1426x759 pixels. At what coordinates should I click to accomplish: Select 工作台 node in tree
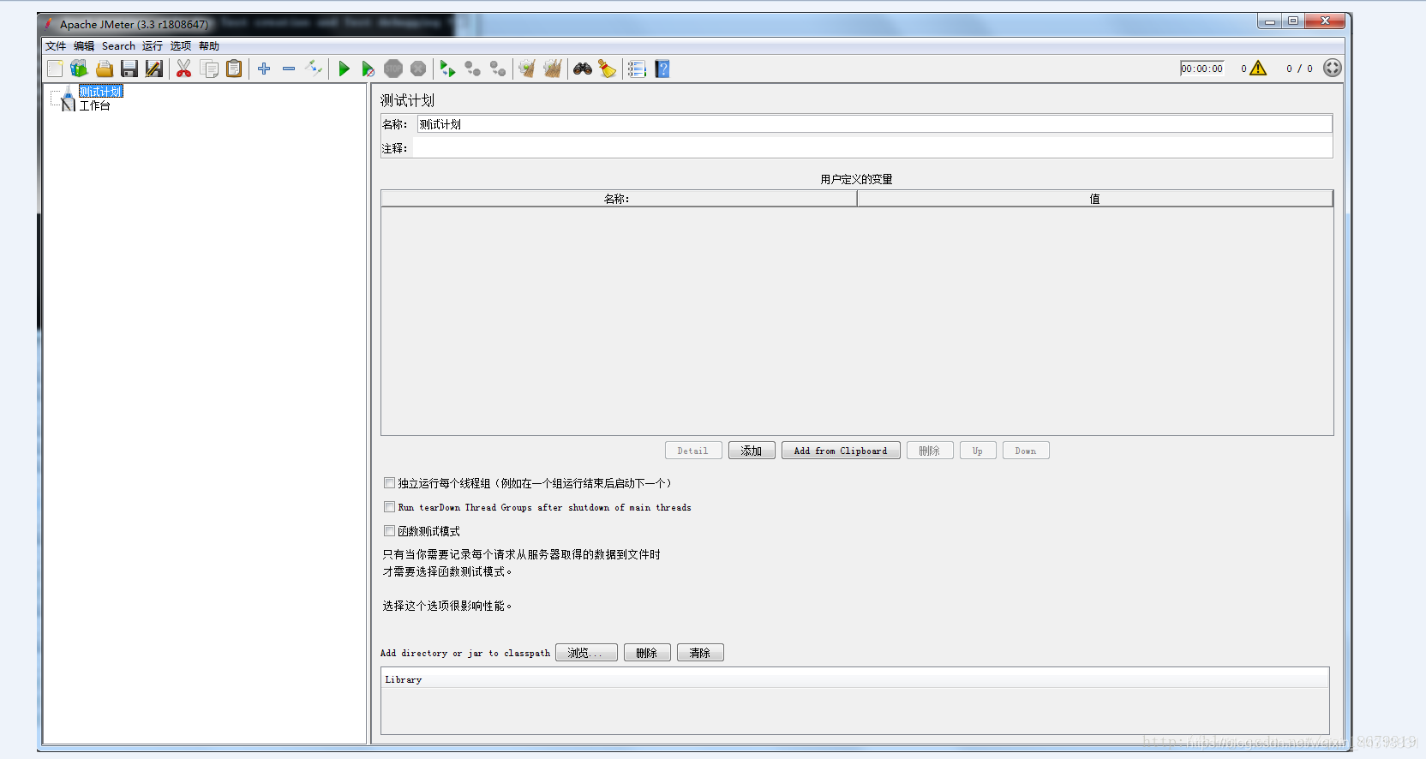[x=95, y=105]
